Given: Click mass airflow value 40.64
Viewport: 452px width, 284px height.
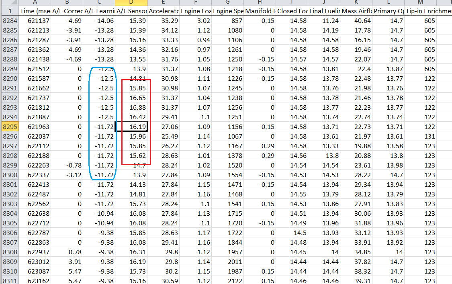Looking at the screenshot, I should click(x=356, y=20).
